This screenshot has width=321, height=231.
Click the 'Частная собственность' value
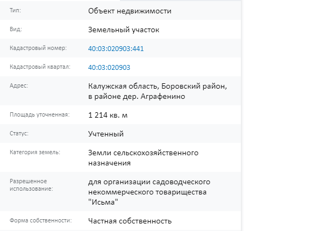tap(130, 221)
